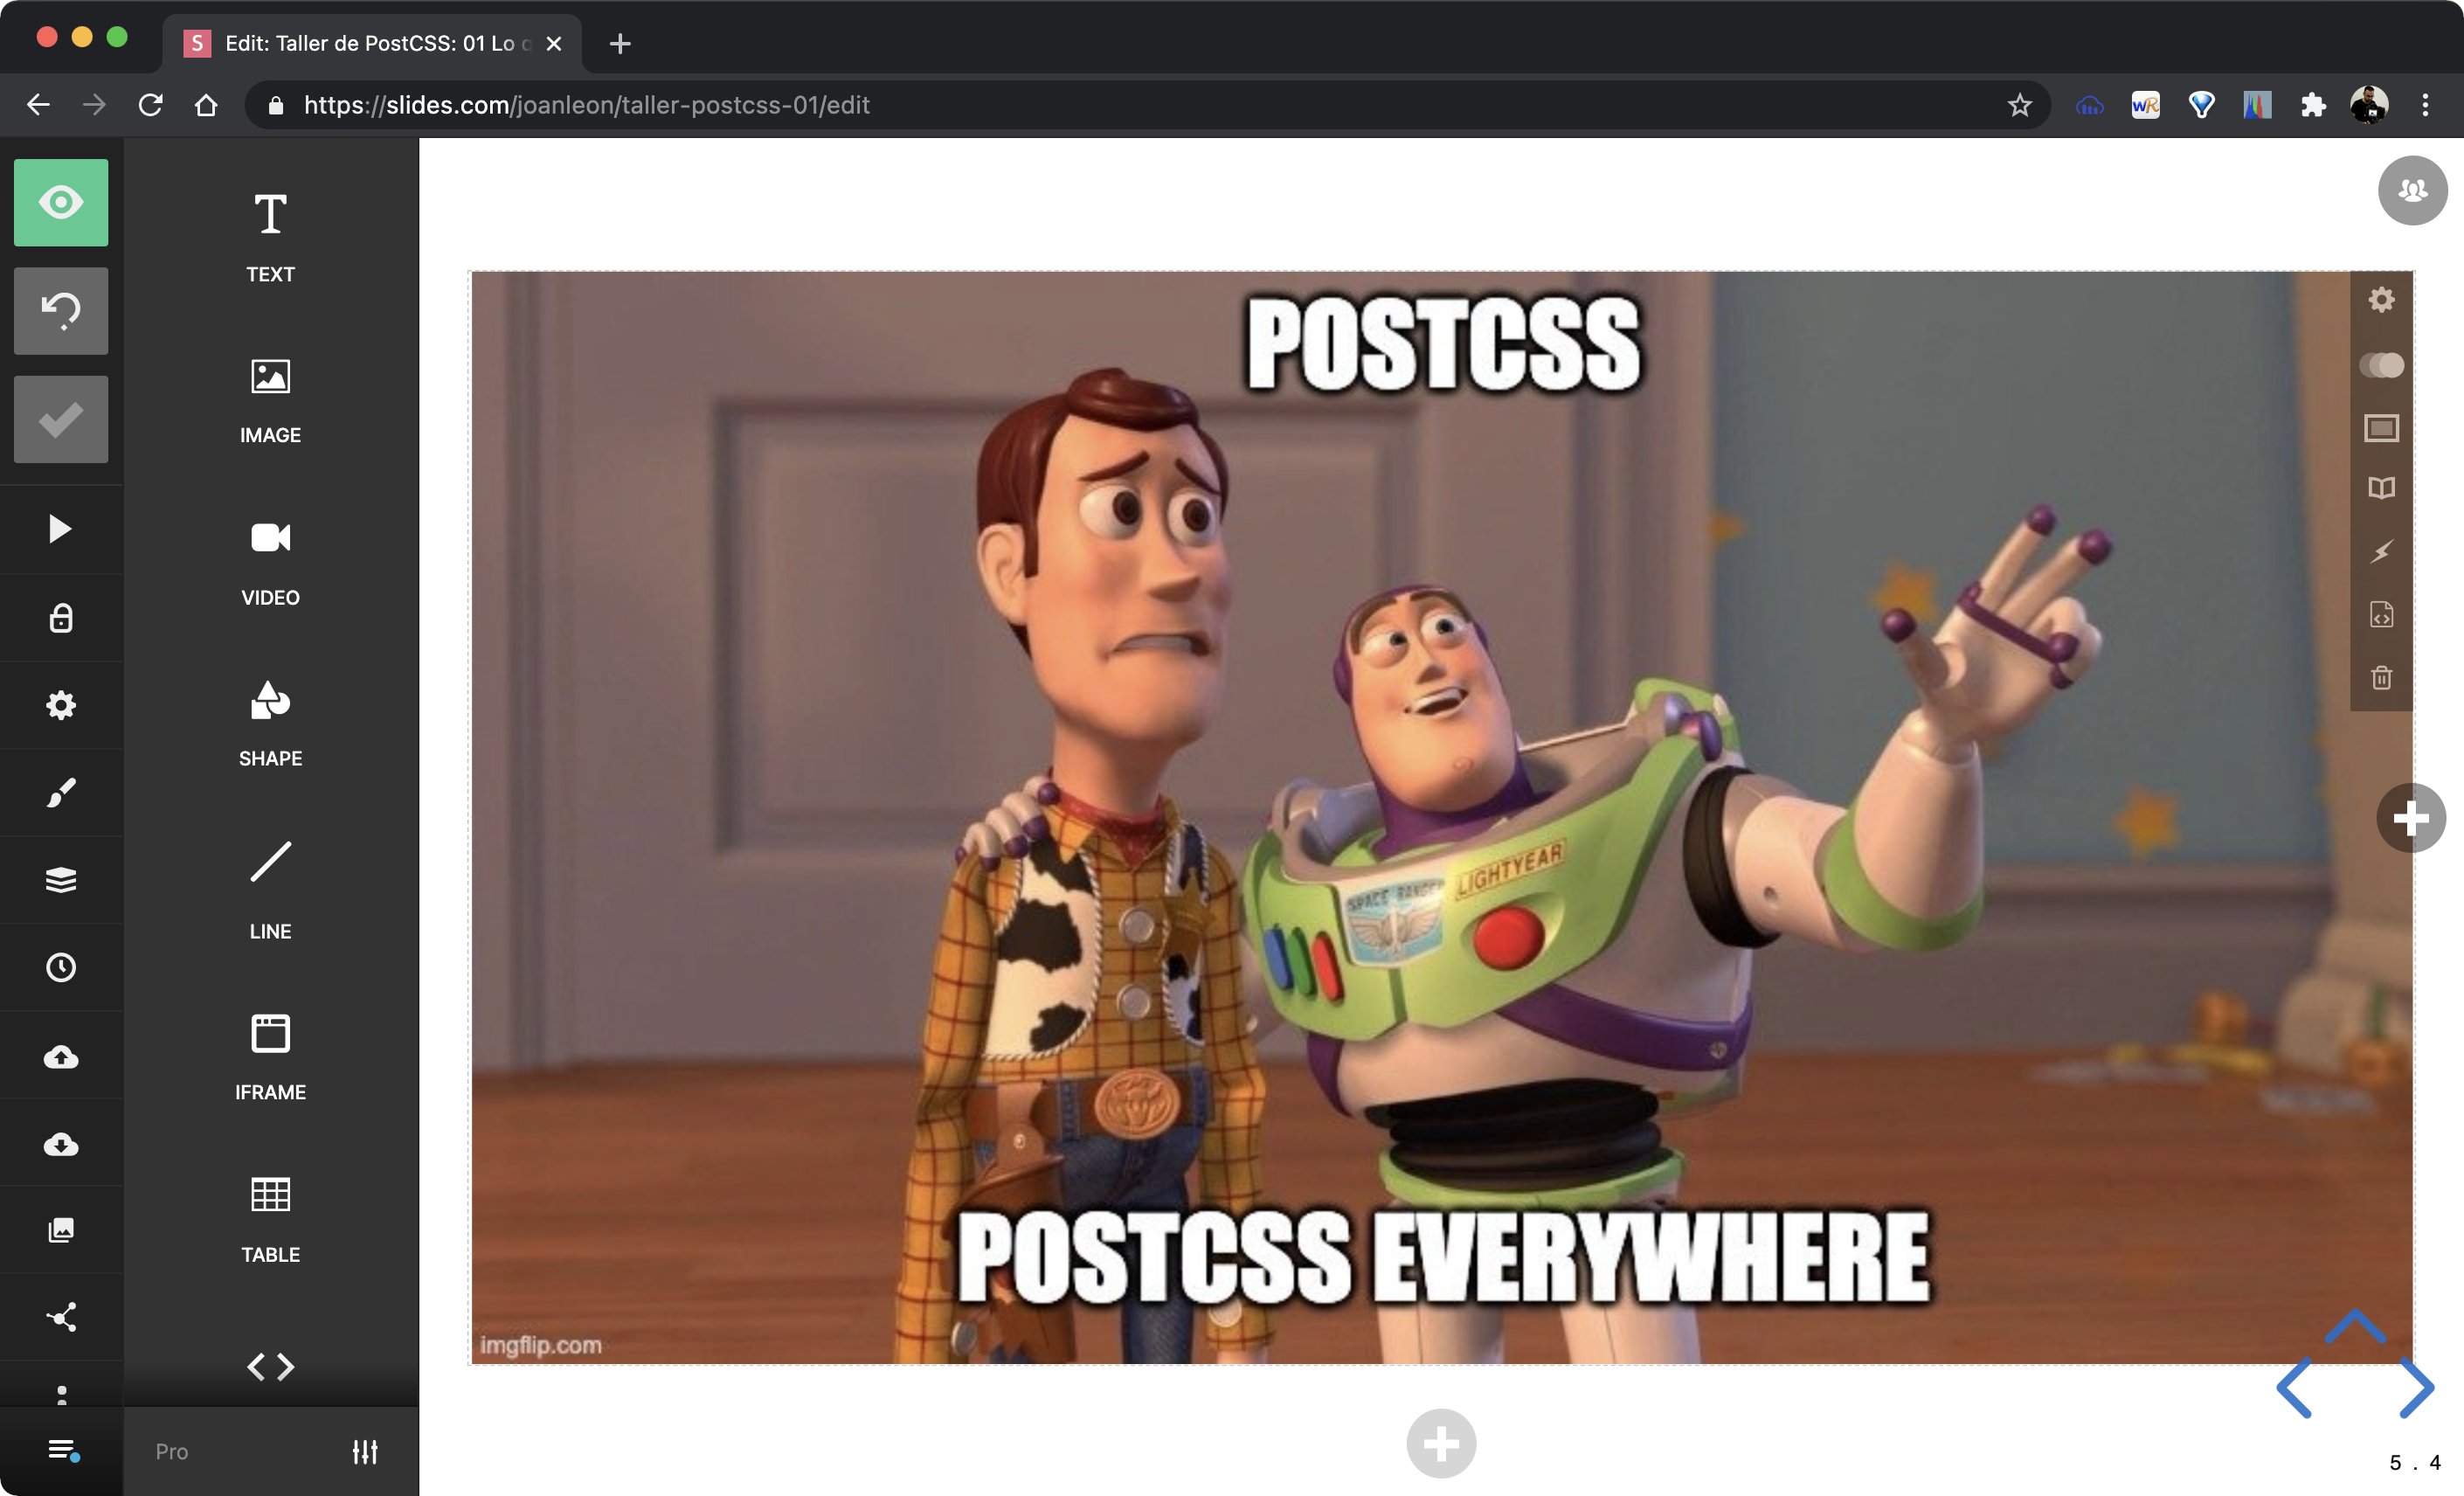
Task: Click the WR extension icon
Action: pyautogui.click(x=2145, y=105)
